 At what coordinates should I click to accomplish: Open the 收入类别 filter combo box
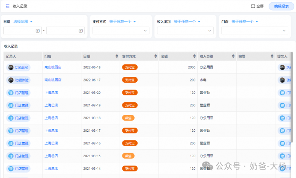(x=185, y=31)
